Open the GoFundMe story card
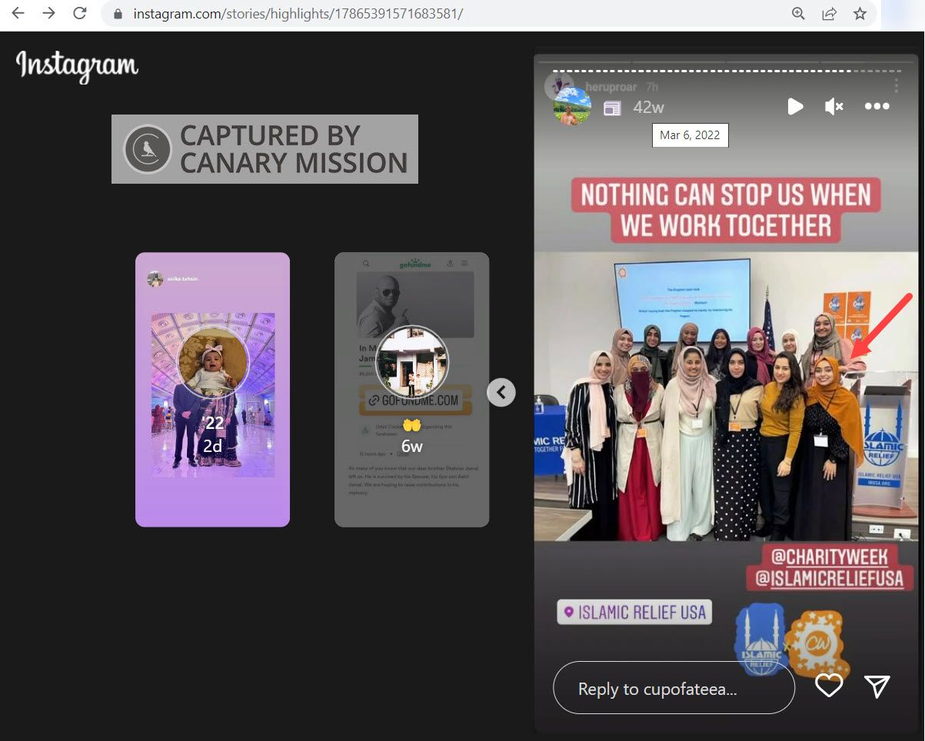Viewport: 925px width, 741px height. (411, 390)
